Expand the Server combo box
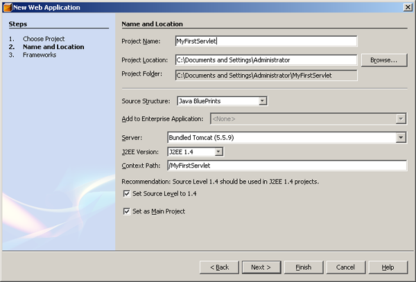416x282 pixels. click(x=401, y=138)
